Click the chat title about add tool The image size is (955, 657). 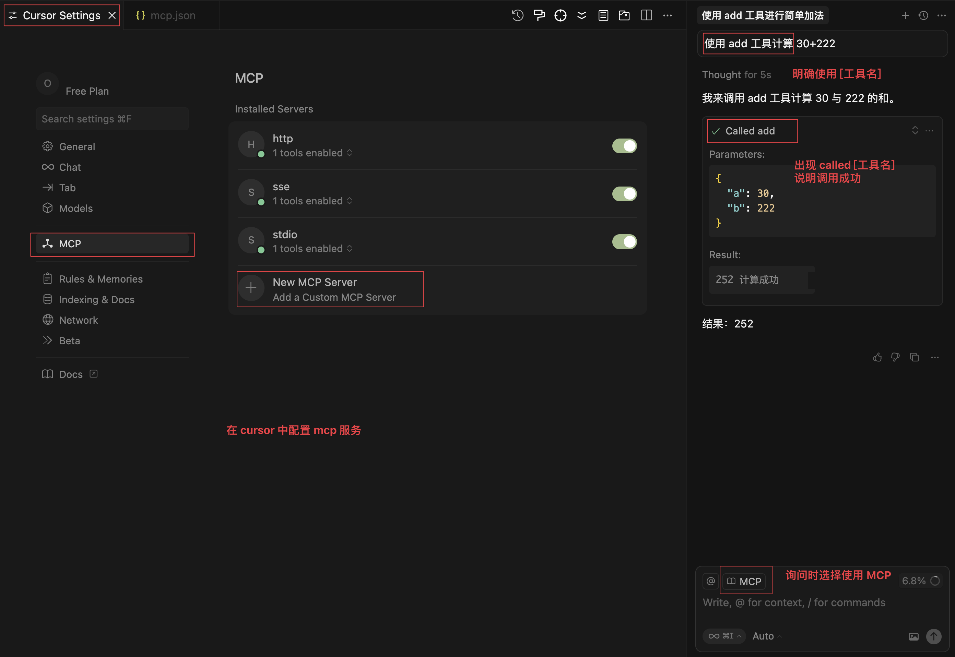(763, 16)
